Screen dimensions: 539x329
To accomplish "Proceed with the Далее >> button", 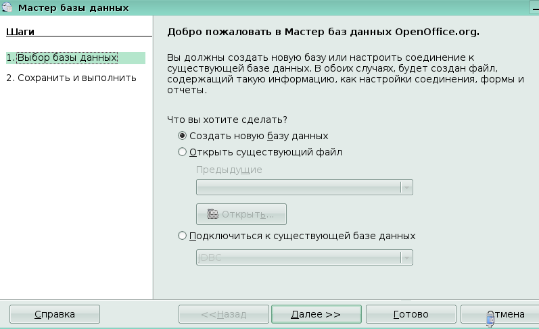I will pos(316,314).
